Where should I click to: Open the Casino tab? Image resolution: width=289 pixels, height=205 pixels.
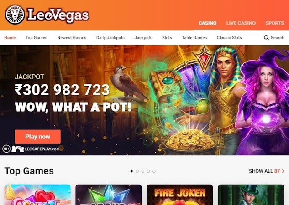point(208,23)
